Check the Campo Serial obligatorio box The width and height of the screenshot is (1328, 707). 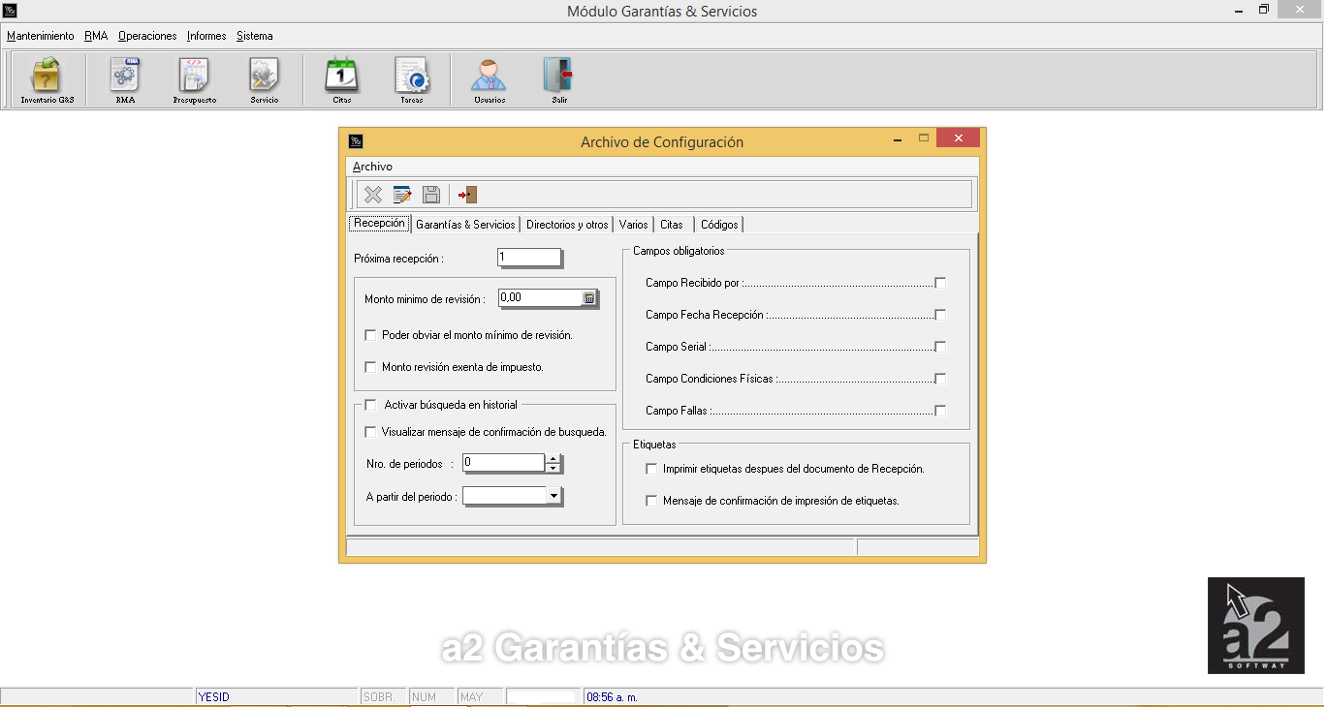click(x=940, y=347)
